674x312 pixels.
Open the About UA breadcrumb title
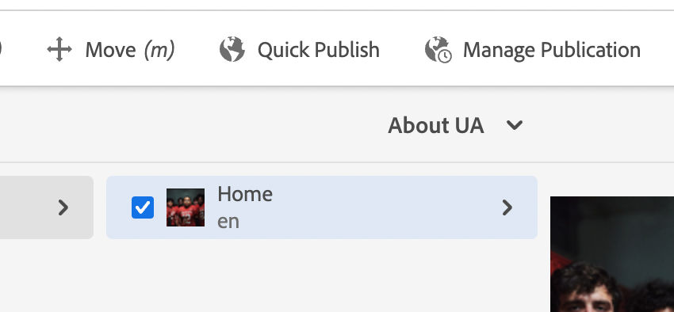click(x=436, y=126)
